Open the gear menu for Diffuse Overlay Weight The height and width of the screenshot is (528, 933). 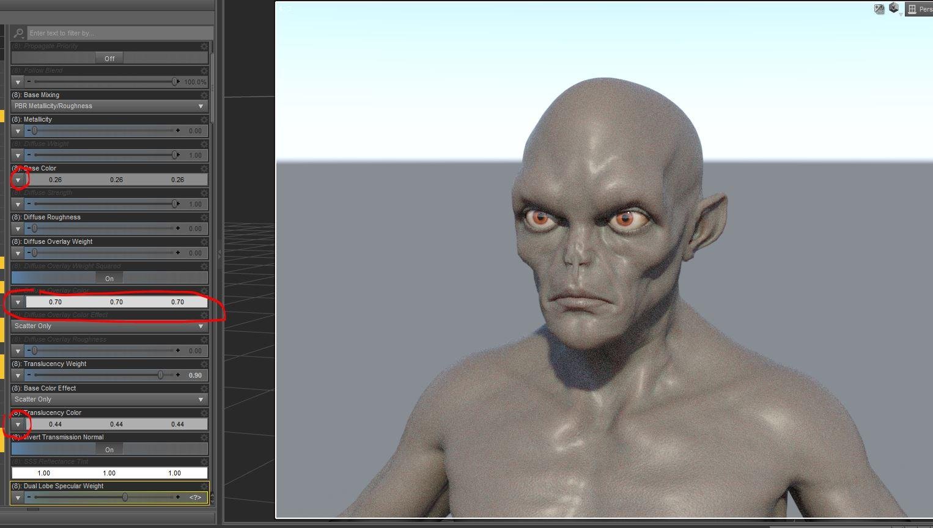coord(204,242)
